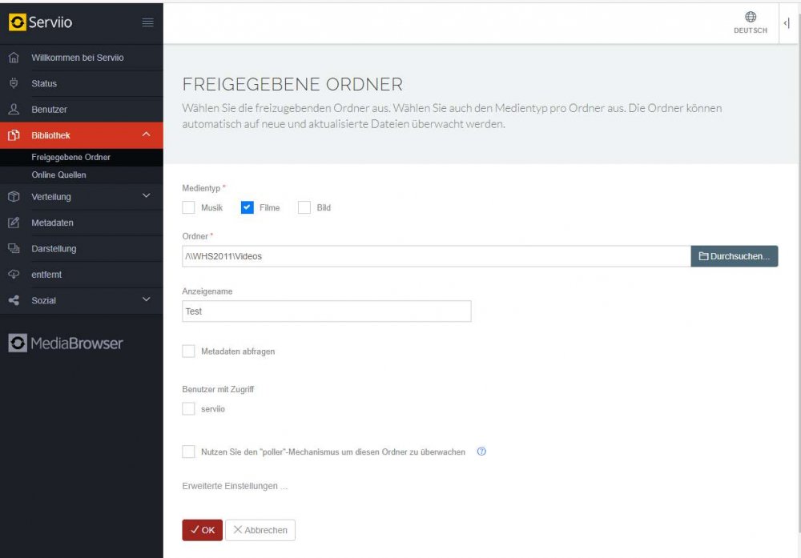Collapse the right panel arrow icon

(787, 23)
